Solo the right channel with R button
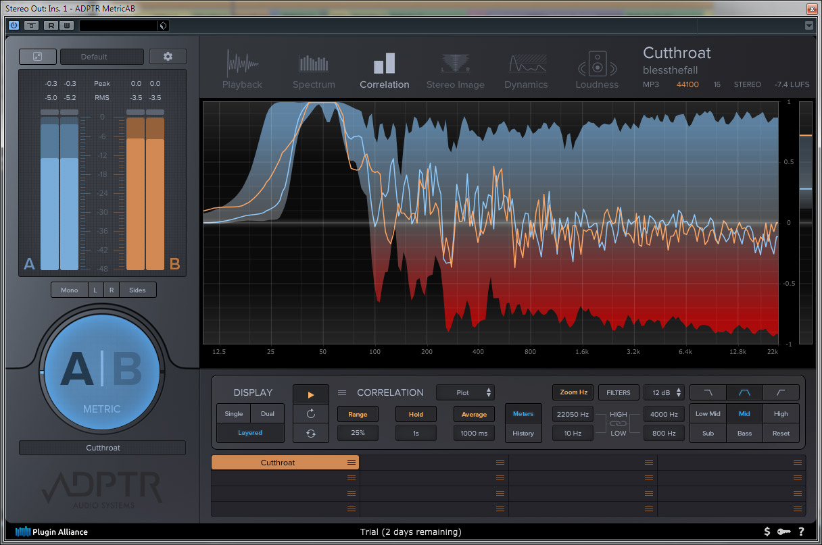Screen dimensions: 822x545 (x=111, y=290)
